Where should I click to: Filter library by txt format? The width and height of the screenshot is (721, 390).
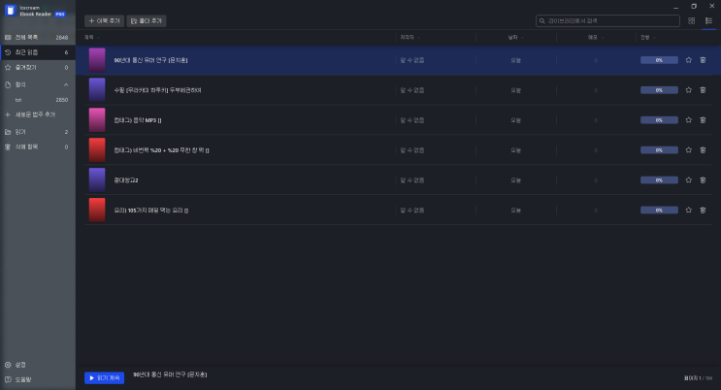pos(37,100)
